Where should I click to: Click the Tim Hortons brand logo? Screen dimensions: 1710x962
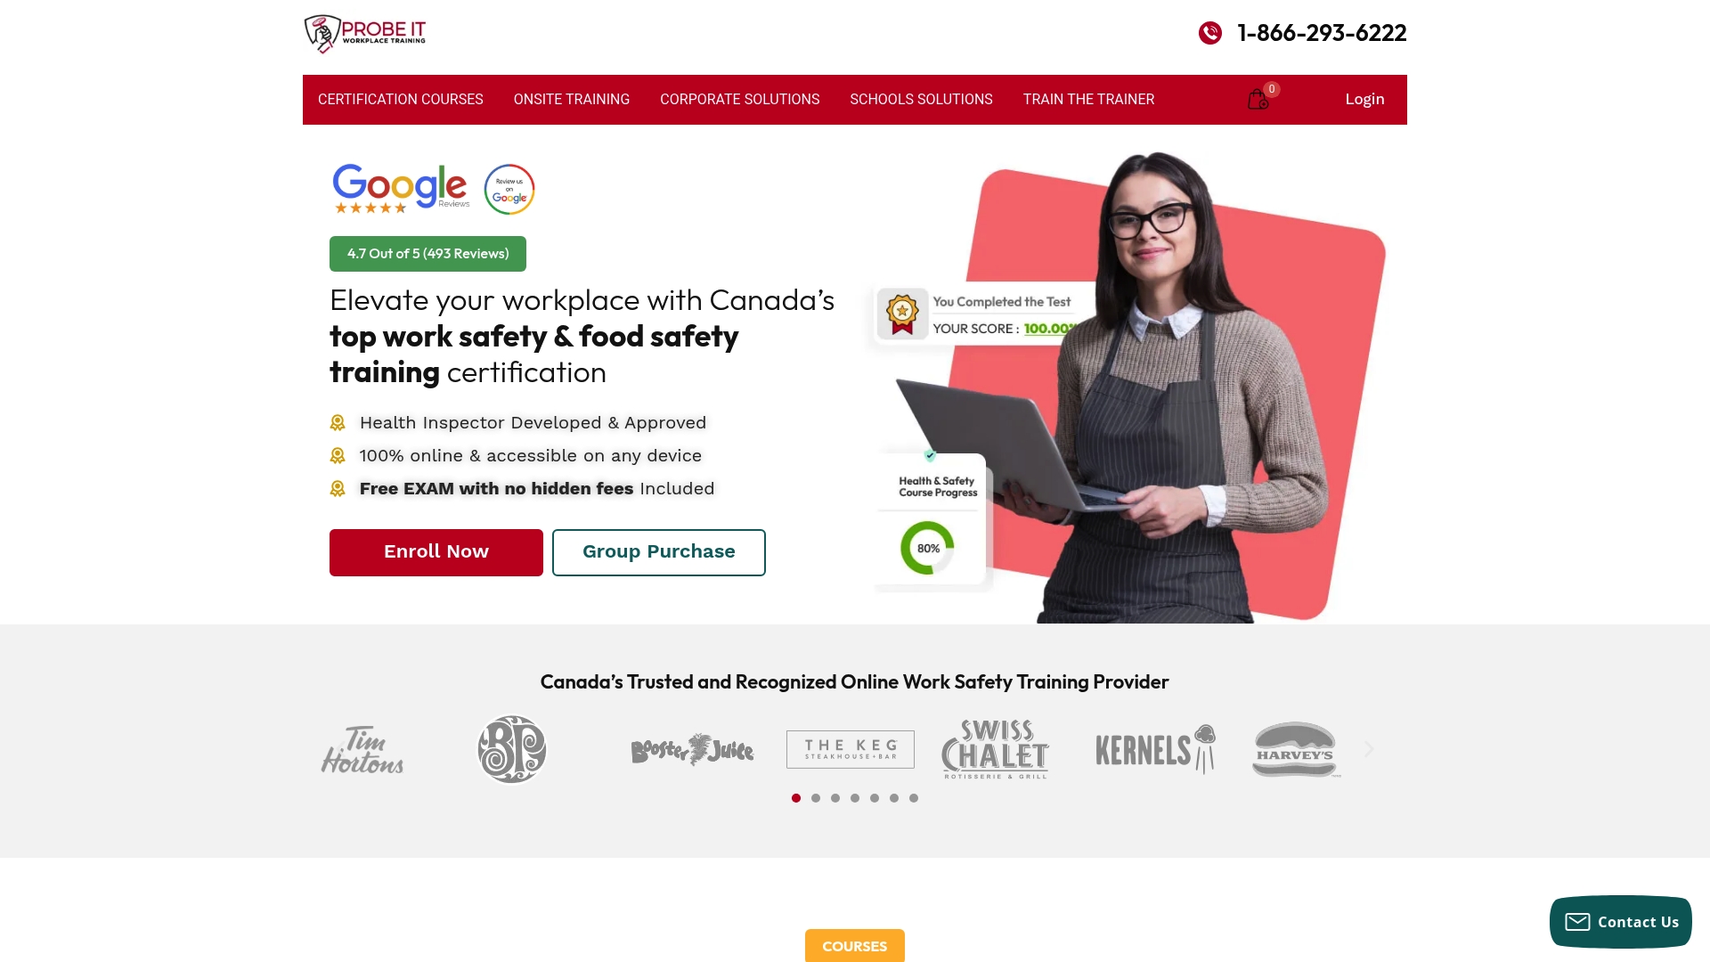[x=362, y=749]
